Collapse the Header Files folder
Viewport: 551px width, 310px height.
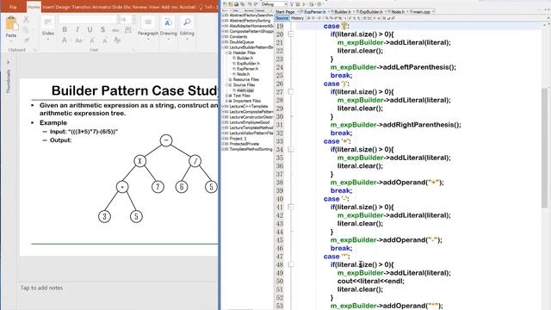coord(227,53)
